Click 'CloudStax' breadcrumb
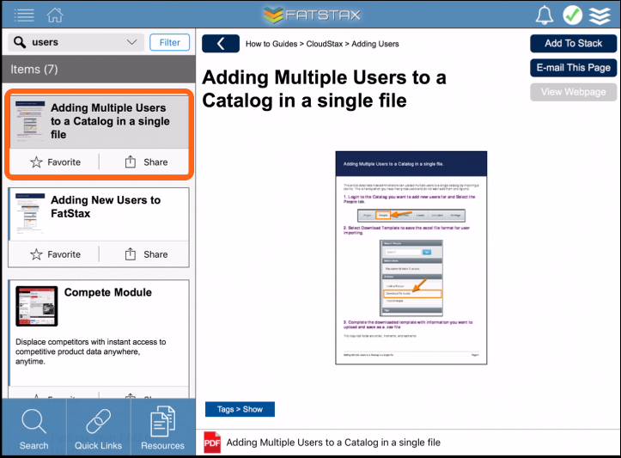Screen dimensions: 621x458 point(325,44)
